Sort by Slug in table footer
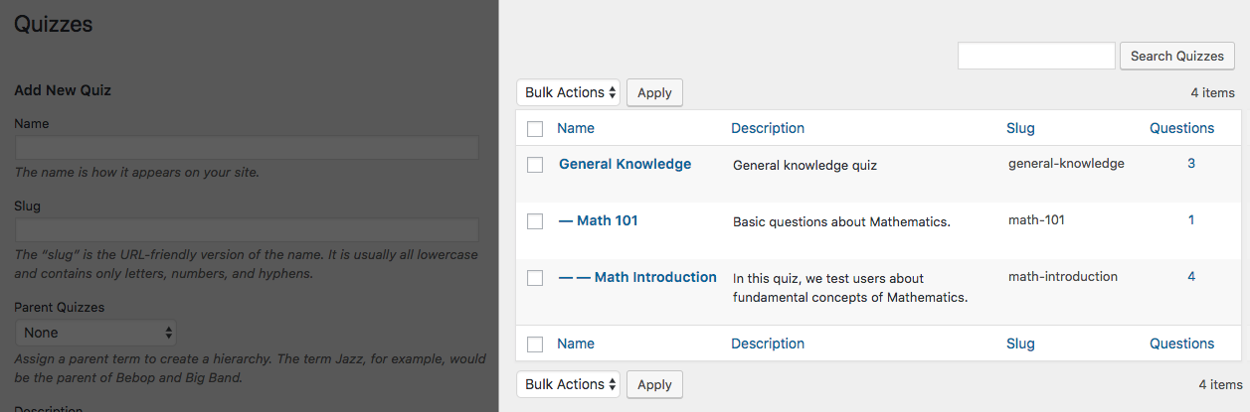Screen dimensions: 1250x412 1020,343
